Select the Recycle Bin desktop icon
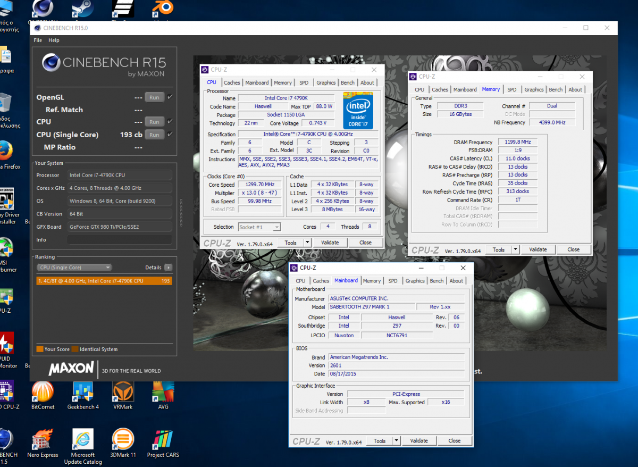This screenshot has height=467, width=638. click(5, 111)
